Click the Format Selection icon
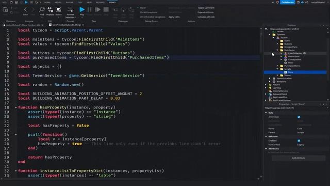 (70, 9)
